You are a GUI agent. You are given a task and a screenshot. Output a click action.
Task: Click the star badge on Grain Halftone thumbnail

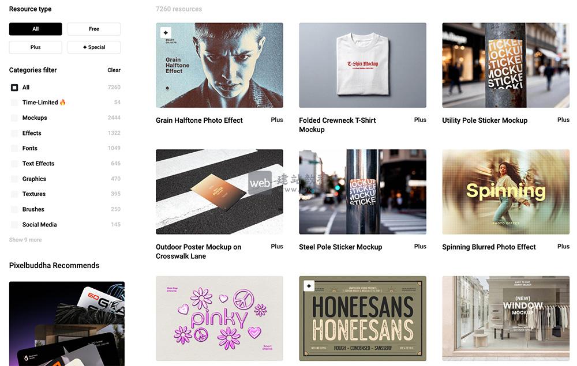click(x=166, y=33)
